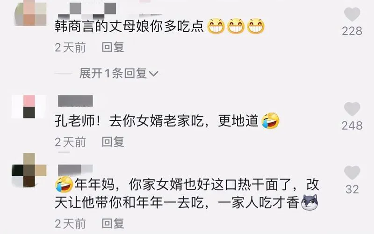This screenshot has height=234, width=374.
Task: Reply to the 孔老师 comment
Action: click(x=113, y=142)
